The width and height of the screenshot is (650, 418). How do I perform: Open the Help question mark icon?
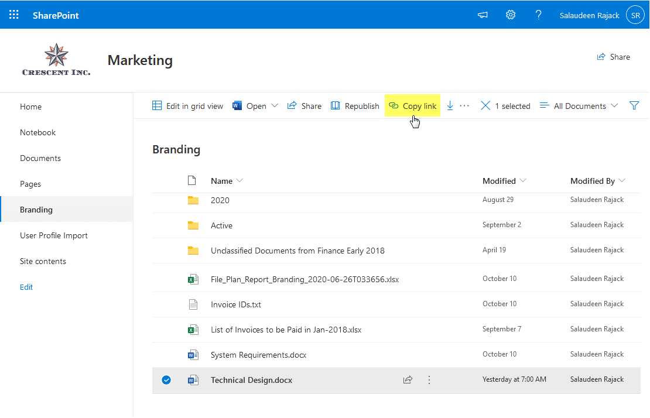(538, 15)
